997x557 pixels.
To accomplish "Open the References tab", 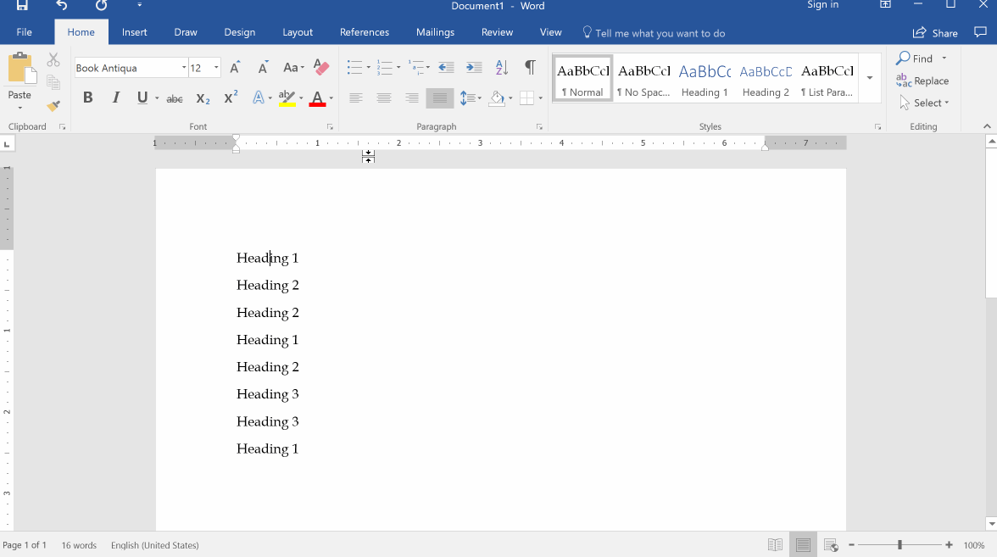I will [365, 31].
